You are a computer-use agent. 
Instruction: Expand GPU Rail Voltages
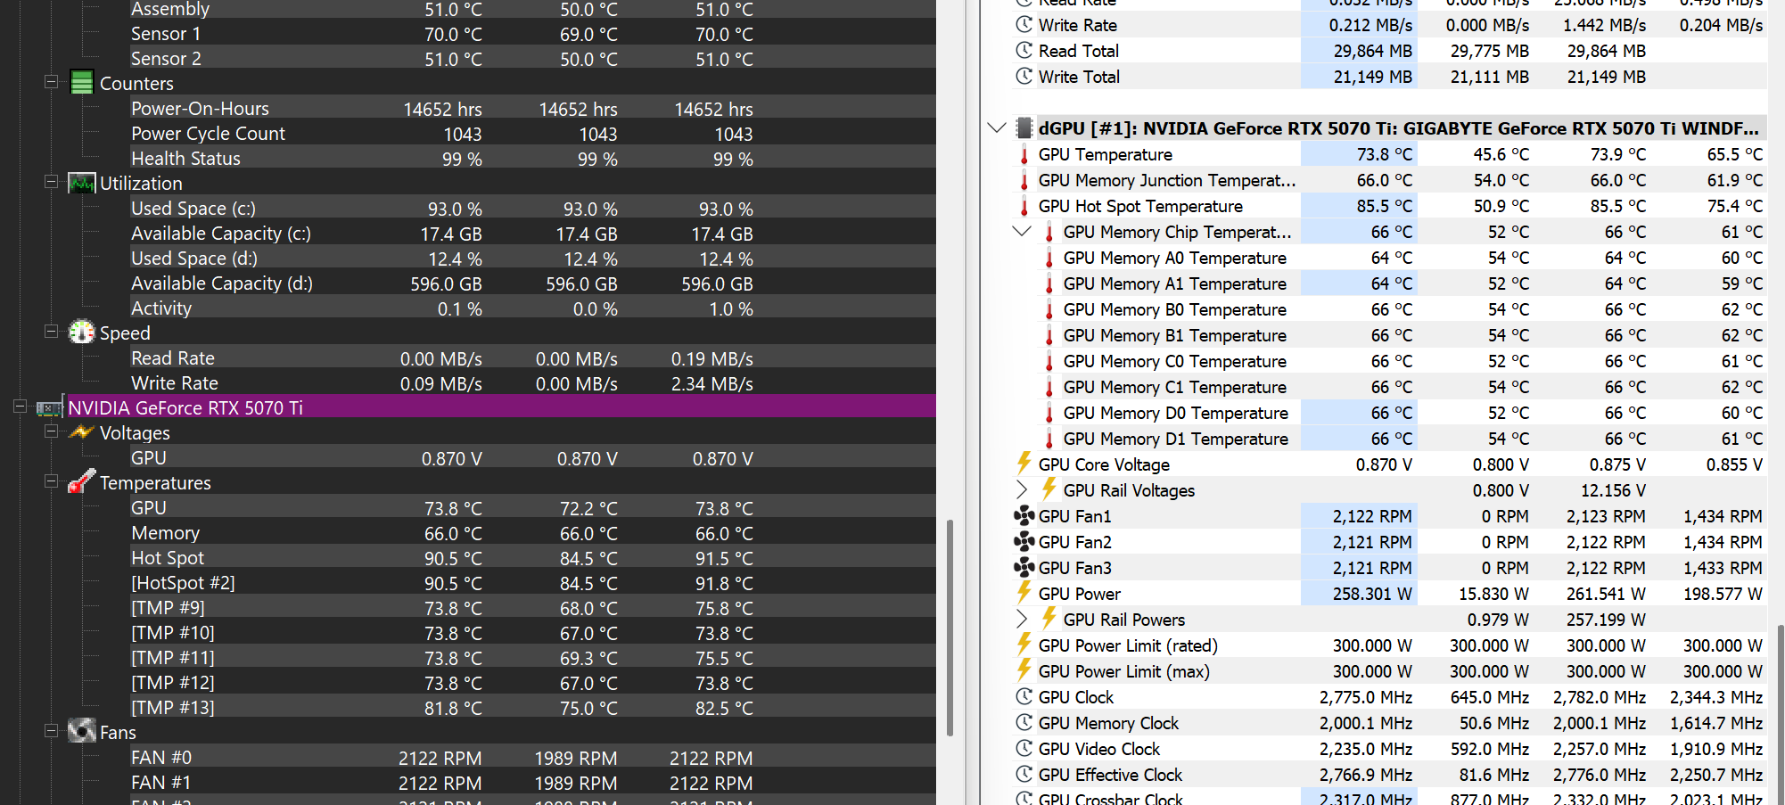[1022, 489]
